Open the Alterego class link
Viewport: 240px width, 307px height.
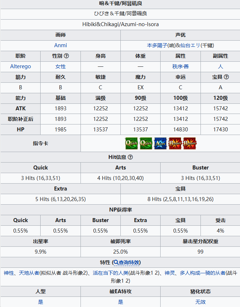[x=21, y=66]
